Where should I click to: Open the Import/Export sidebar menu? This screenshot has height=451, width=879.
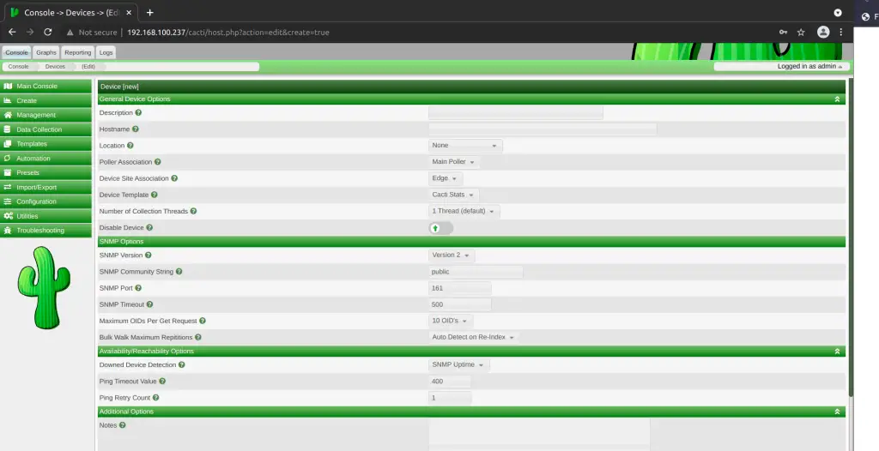tap(46, 187)
